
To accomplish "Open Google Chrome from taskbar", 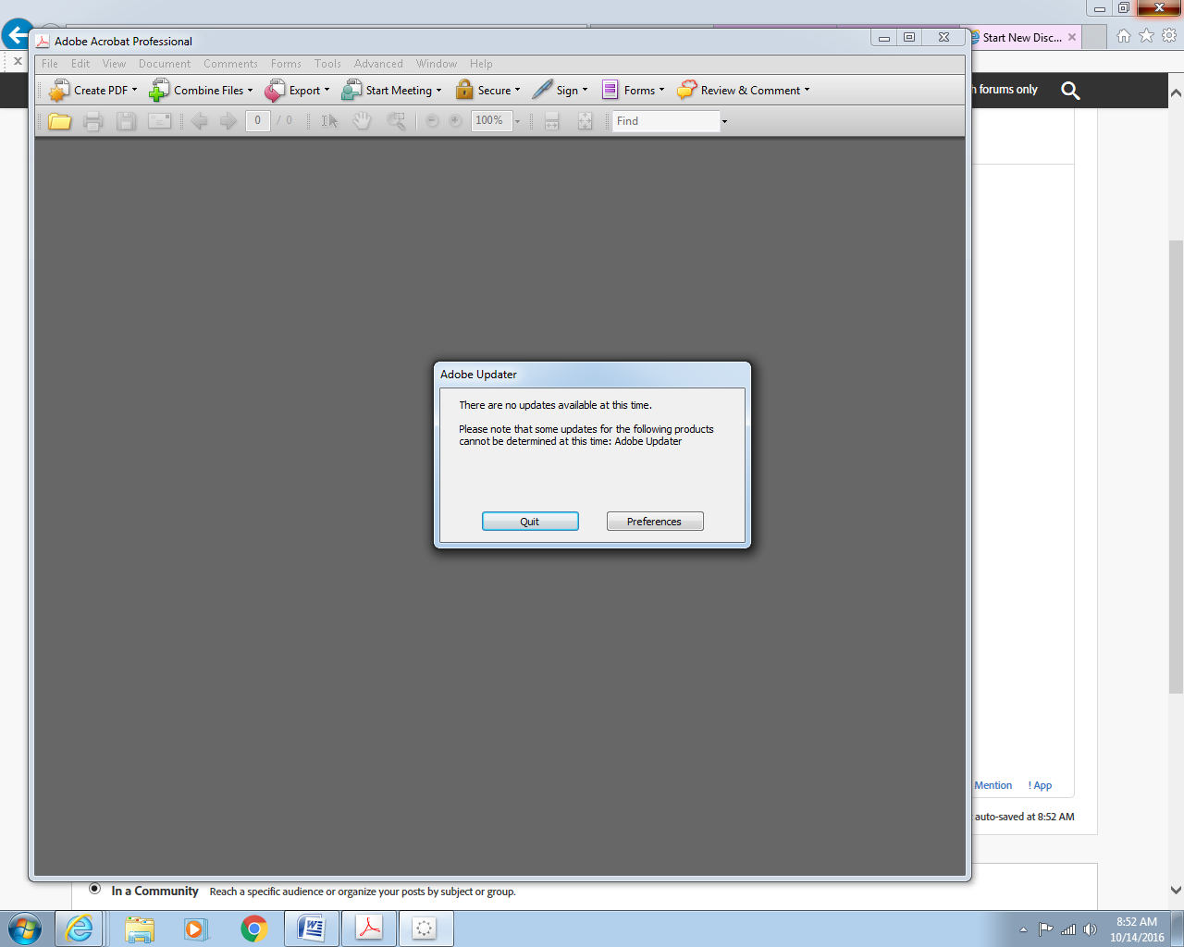I will tap(253, 929).
